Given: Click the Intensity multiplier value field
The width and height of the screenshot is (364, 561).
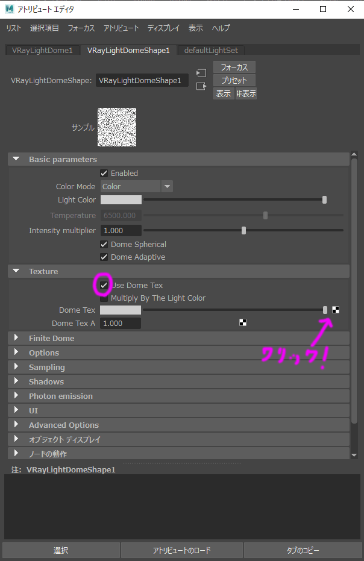Looking at the screenshot, I should (x=121, y=230).
